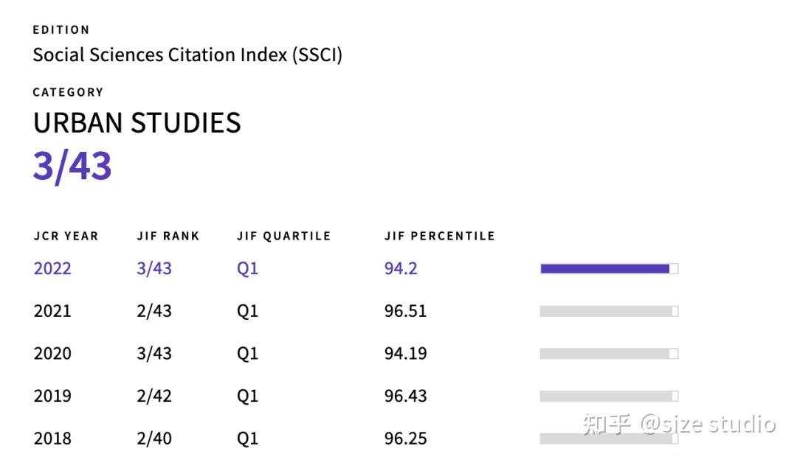This screenshot has width=797, height=457.
Task: Click the 2021 year row label
Action: [52, 310]
